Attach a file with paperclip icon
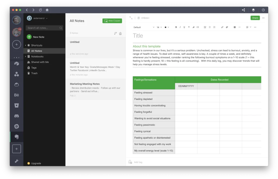 227,27
